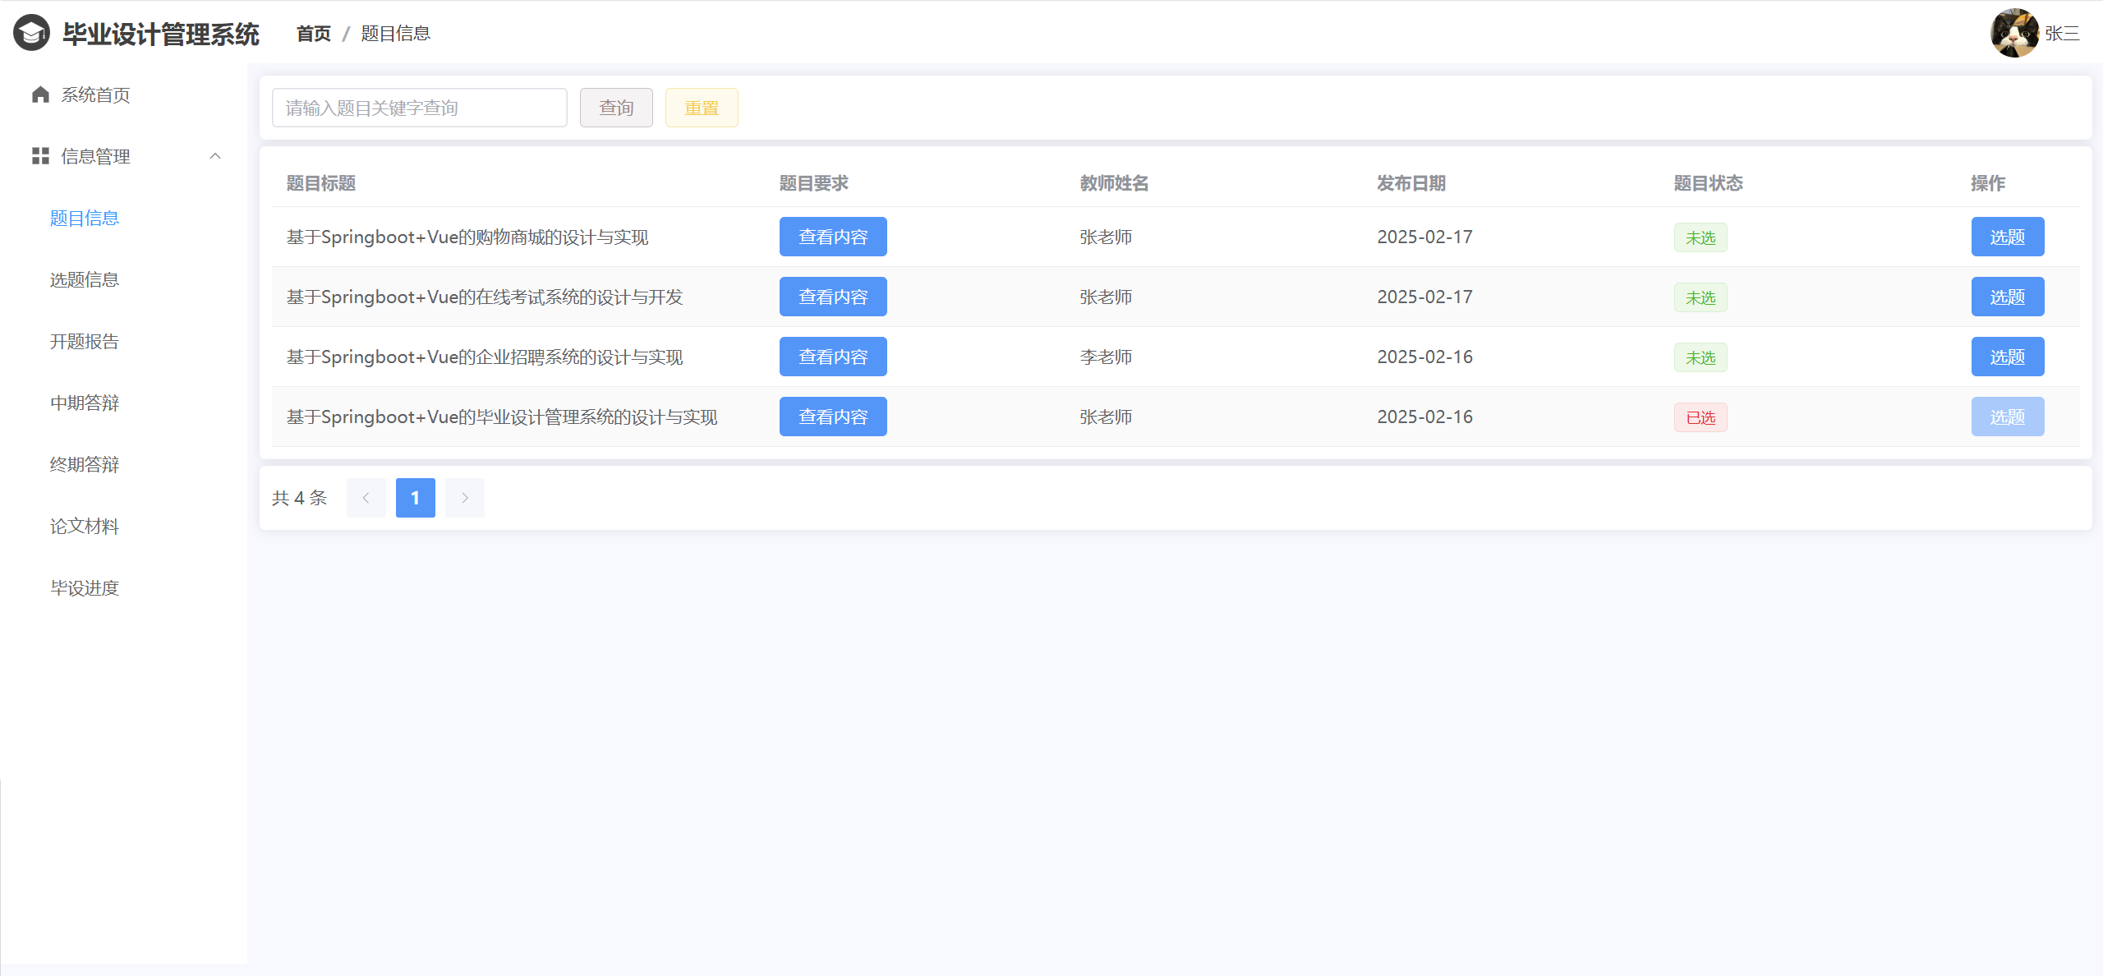
Task: View 查看内容 for 购物商城 topic
Action: tap(833, 237)
